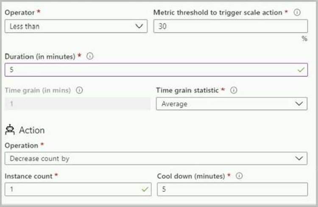
Task: Click info icon beside Metric threshold label
Action: 297,13
